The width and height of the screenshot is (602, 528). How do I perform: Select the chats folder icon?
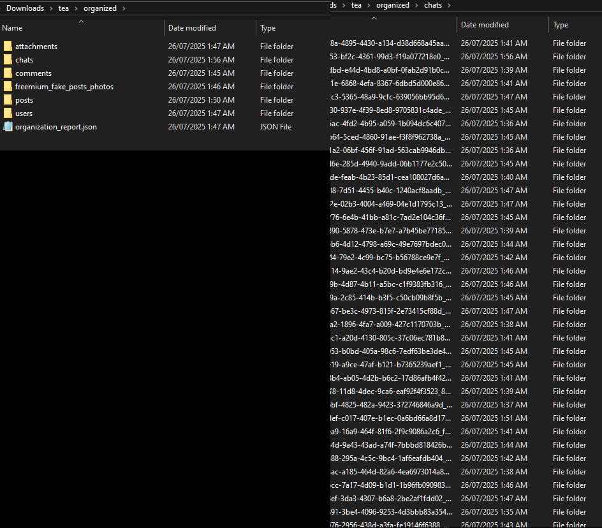point(8,59)
